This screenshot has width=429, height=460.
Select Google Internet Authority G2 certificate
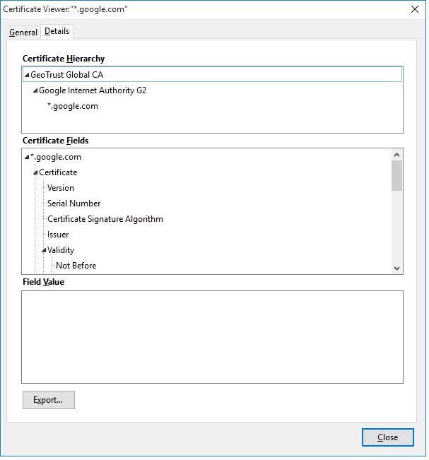click(93, 90)
